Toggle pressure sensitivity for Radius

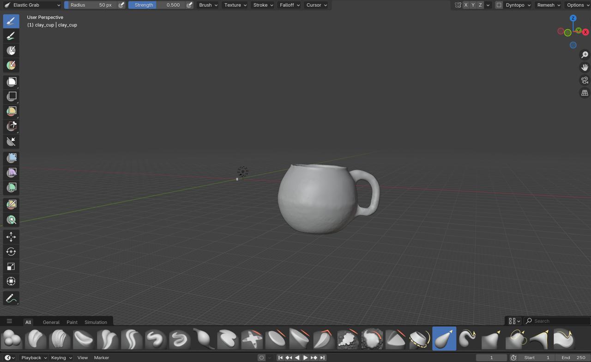tap(121, 5)
